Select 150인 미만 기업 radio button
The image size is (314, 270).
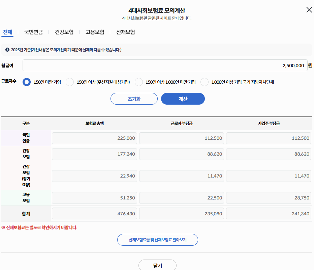27,82
